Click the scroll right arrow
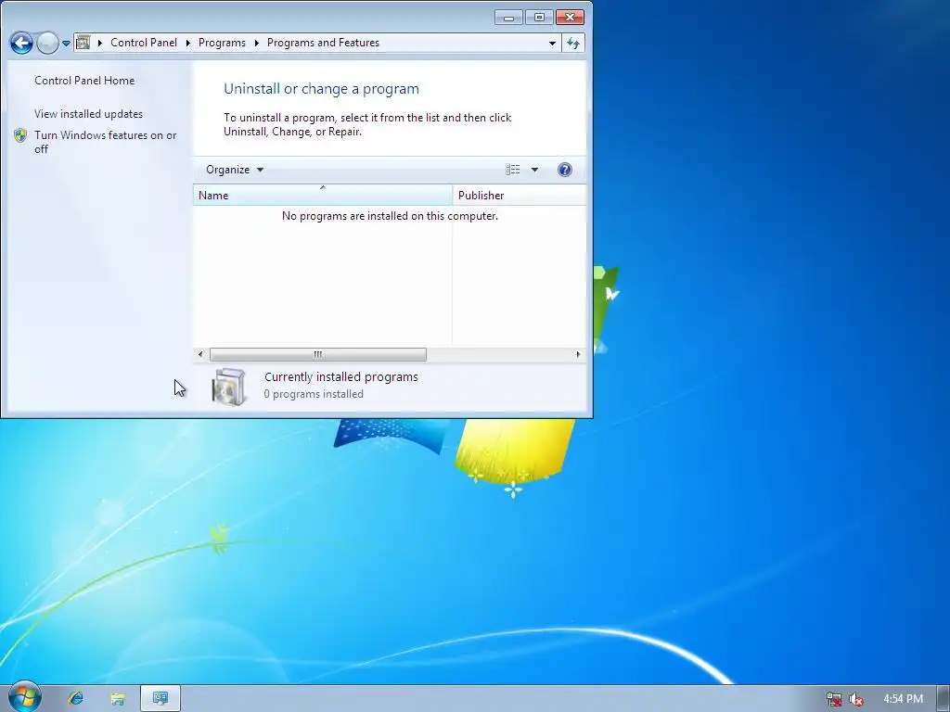This screenshot has width=950, height=712. 578,354
